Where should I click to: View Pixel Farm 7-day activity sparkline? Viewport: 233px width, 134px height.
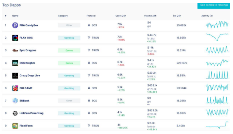(x=217, y=125)
